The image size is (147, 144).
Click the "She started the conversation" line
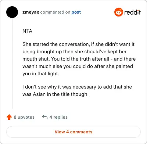pyautogui.click(x=78, y=44)
